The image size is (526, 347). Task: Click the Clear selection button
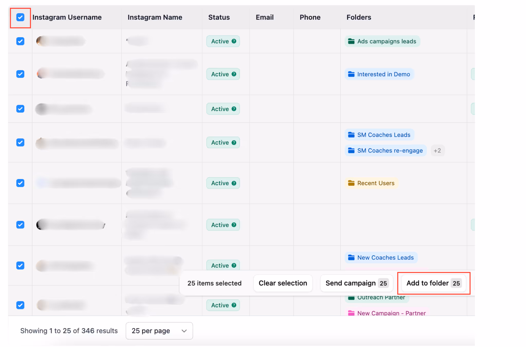(x=283, y=283)
